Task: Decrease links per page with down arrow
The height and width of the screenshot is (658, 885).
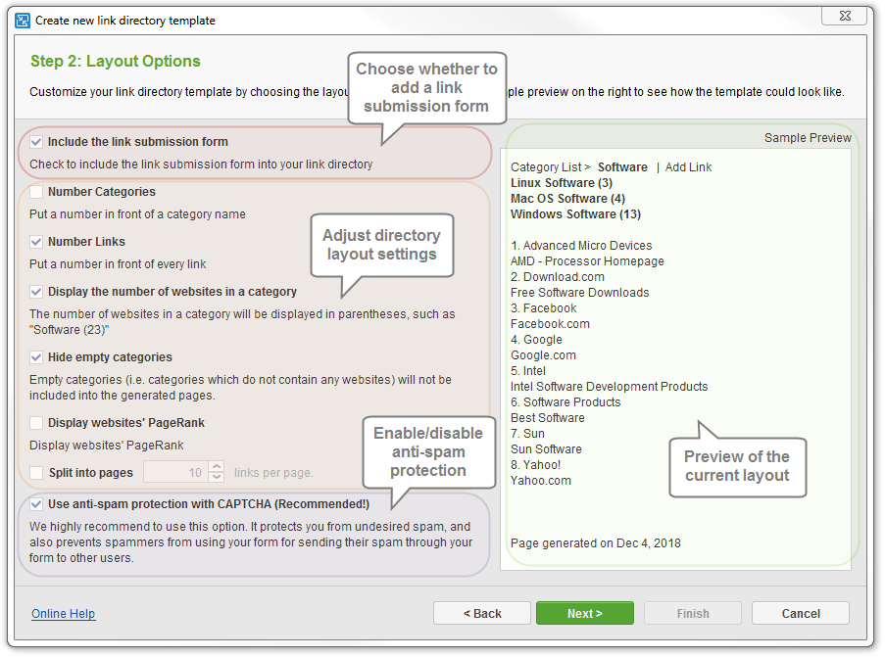Action: click(217, 479)
